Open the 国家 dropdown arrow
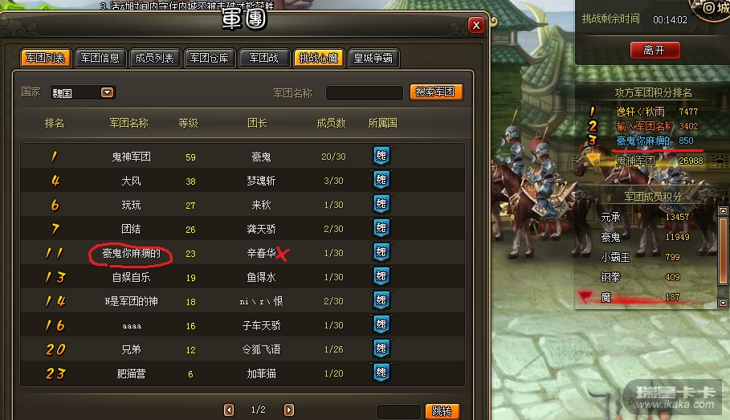This screenshot has height=420, width=730. (x=107, y=92)
